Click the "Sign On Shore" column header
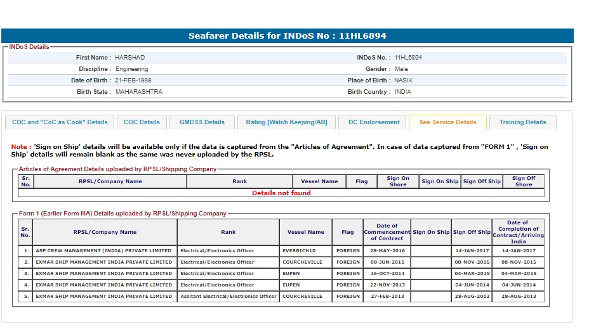The height and width of the screenshot is (334, 589). tap(398, 181)
